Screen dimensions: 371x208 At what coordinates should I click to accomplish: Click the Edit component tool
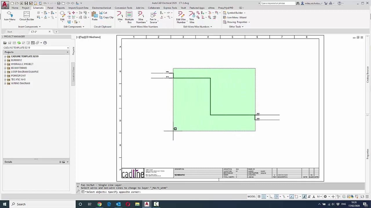tap(62, 16)
